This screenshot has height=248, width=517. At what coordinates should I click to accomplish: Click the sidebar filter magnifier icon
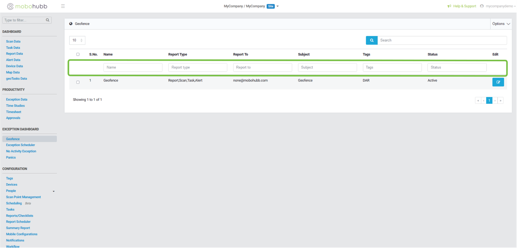coord(47,20)
